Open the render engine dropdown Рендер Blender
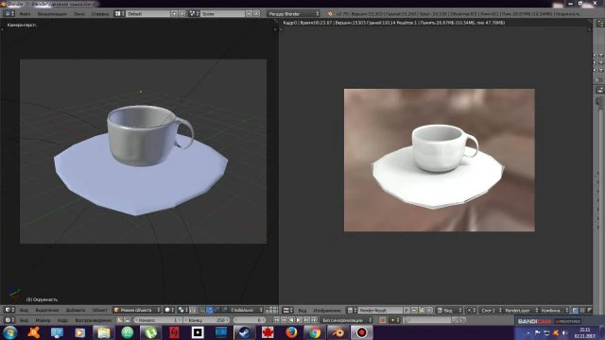Viewport: 605px width, 340px height. 293,13
